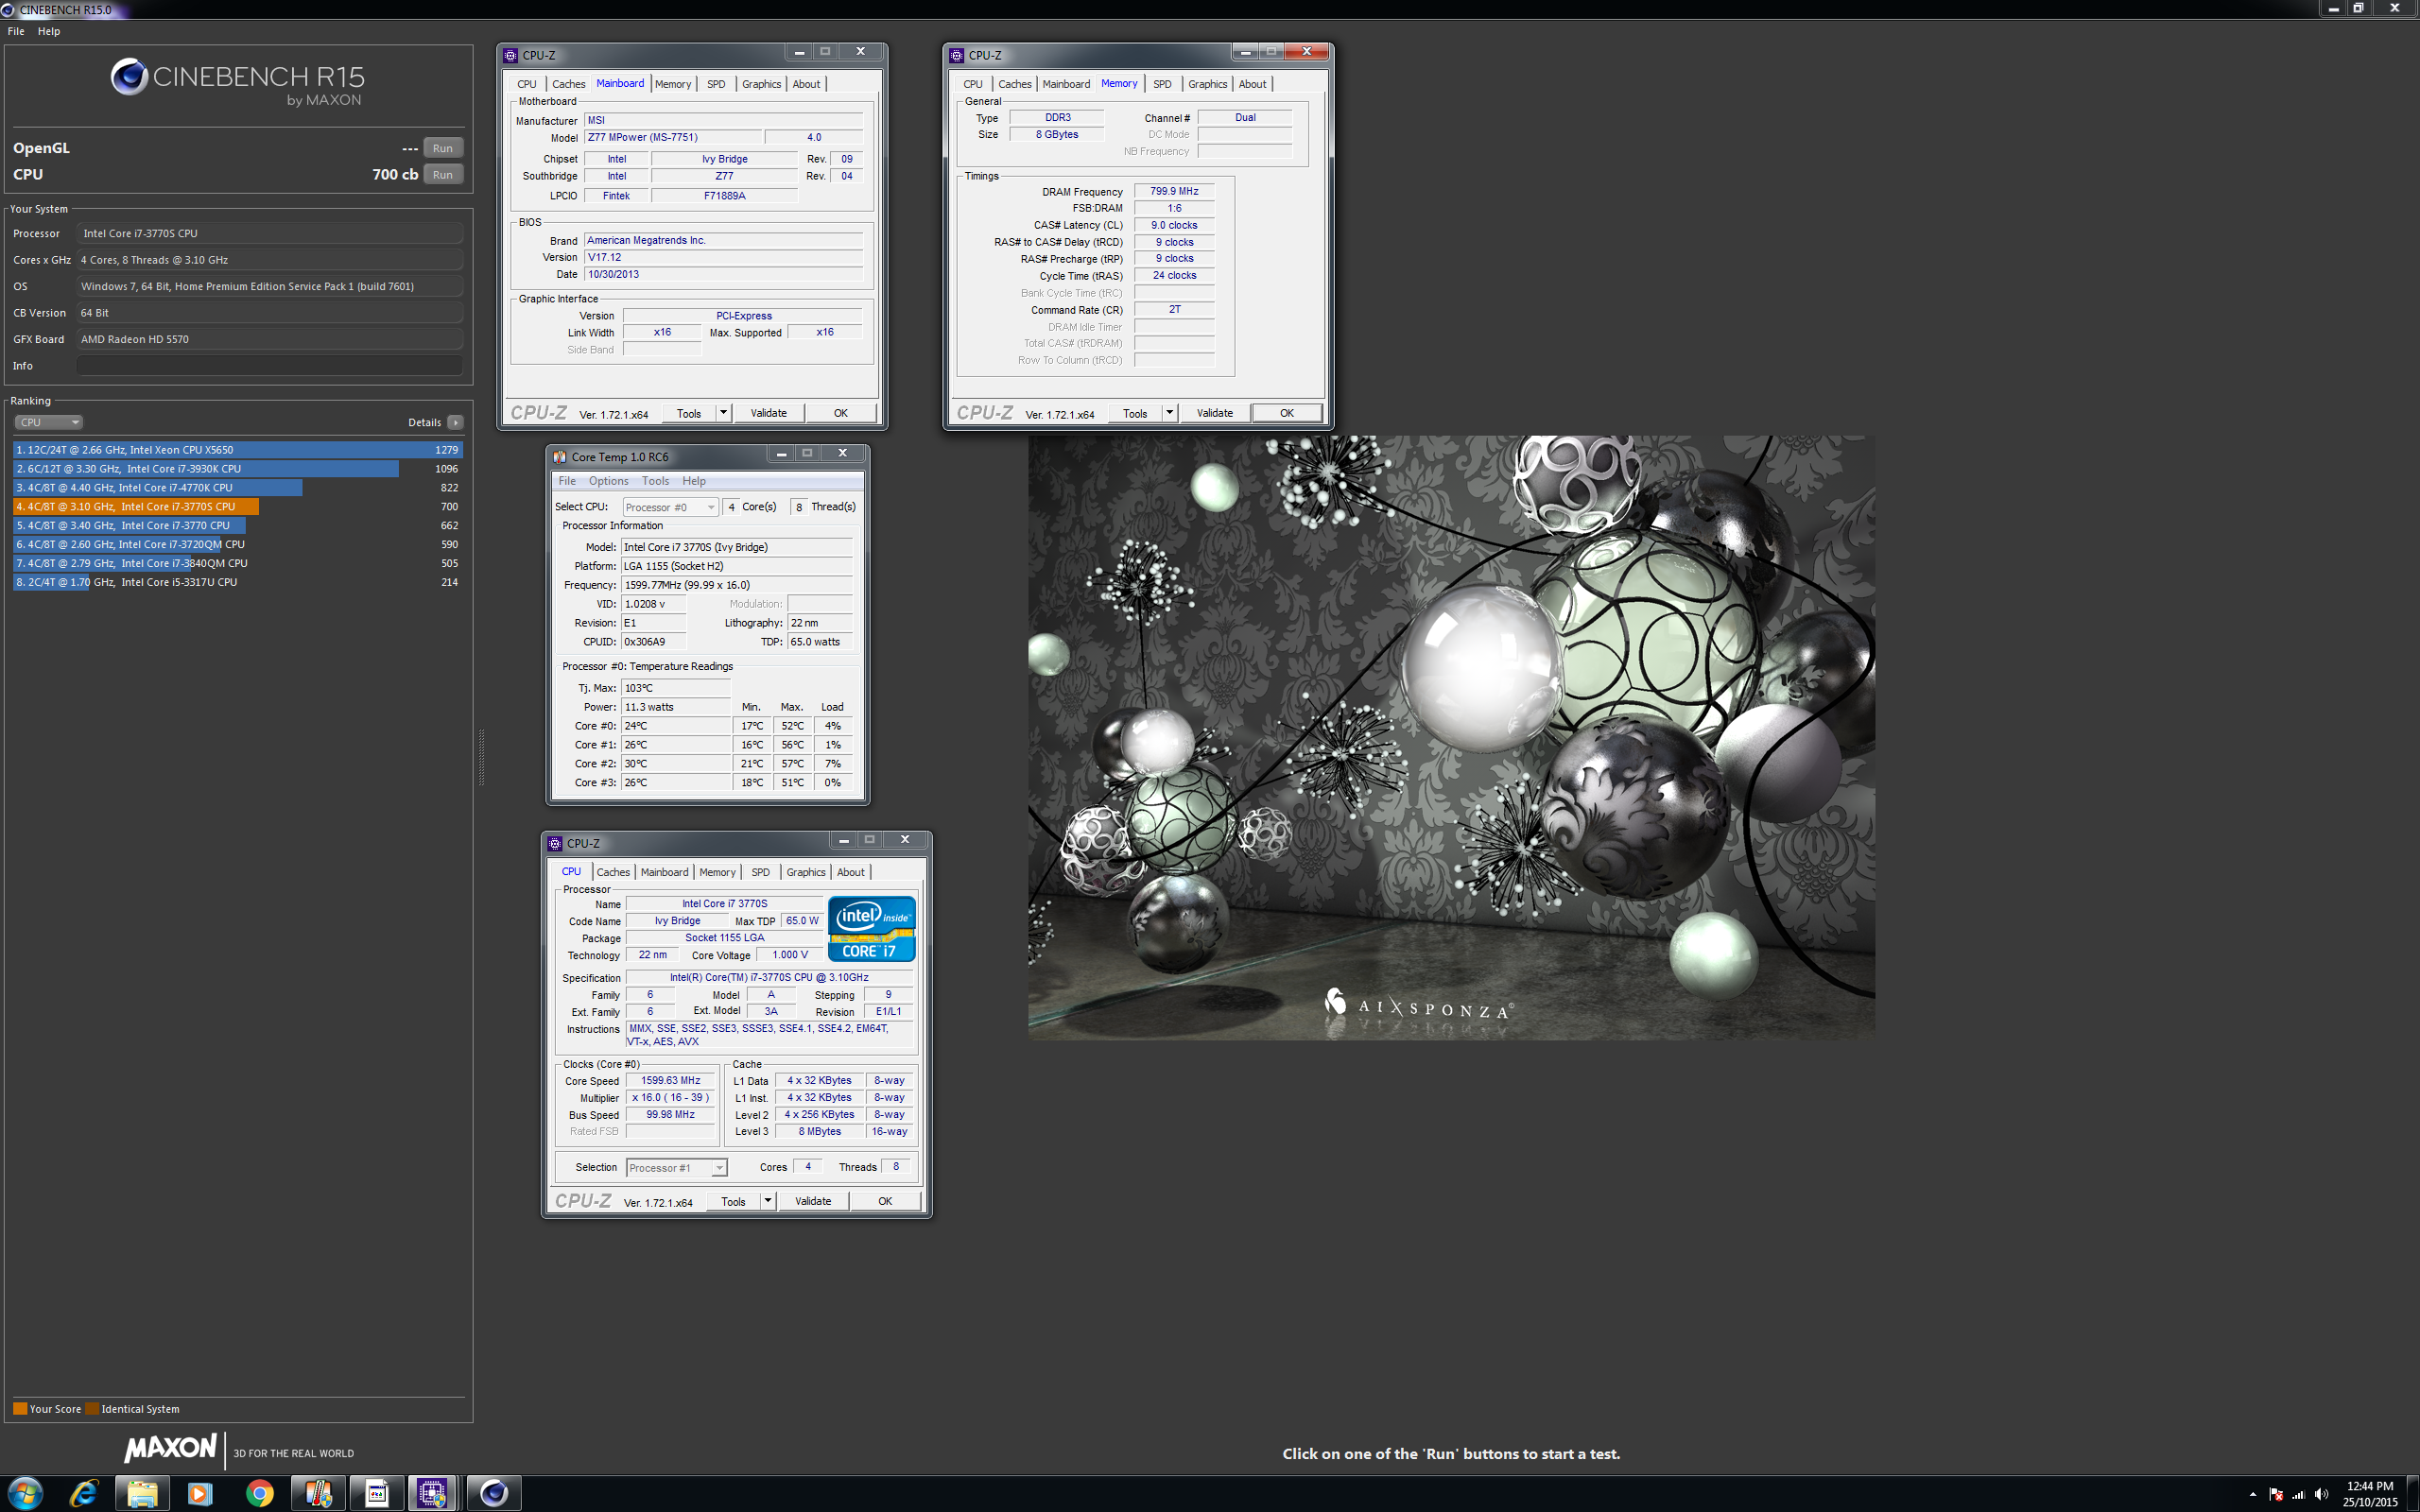Click the Info text field in Your System

pos(269,366)
